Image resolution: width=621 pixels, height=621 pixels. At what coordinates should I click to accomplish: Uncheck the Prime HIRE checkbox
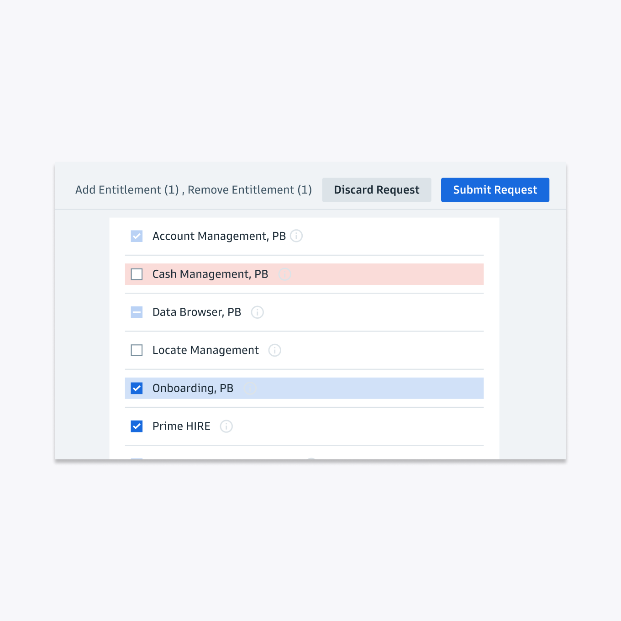click(137, 426)
